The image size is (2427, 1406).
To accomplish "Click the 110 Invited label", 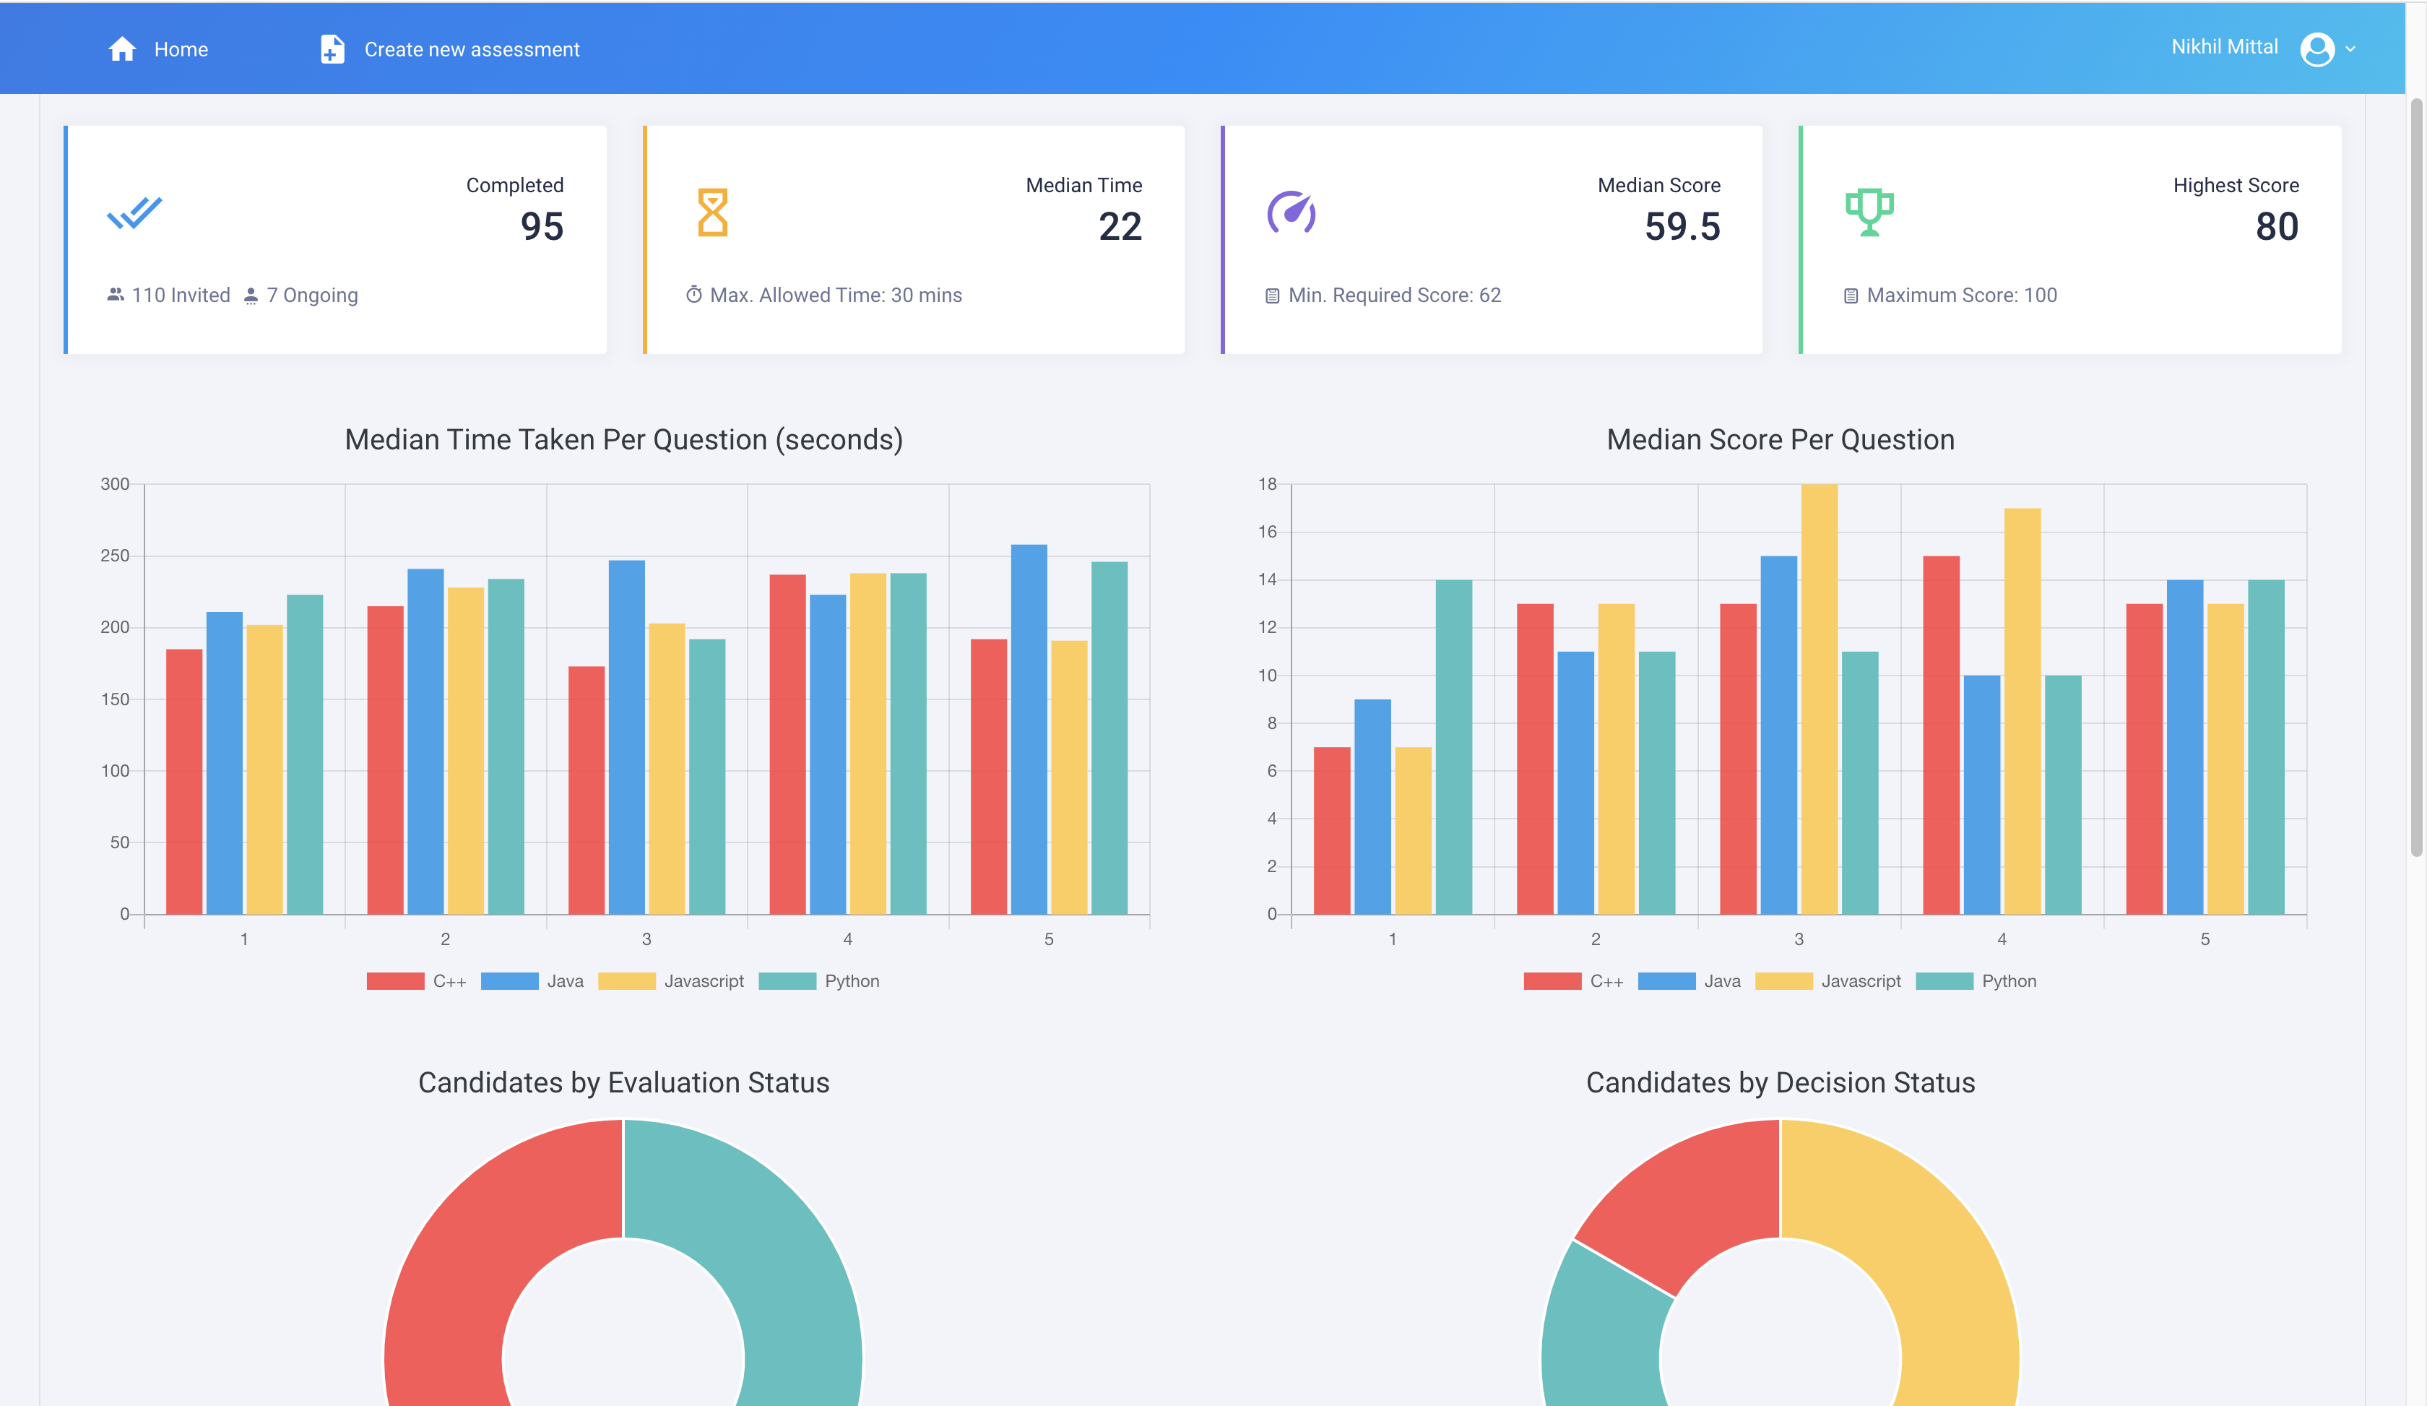I will (180, 296).
